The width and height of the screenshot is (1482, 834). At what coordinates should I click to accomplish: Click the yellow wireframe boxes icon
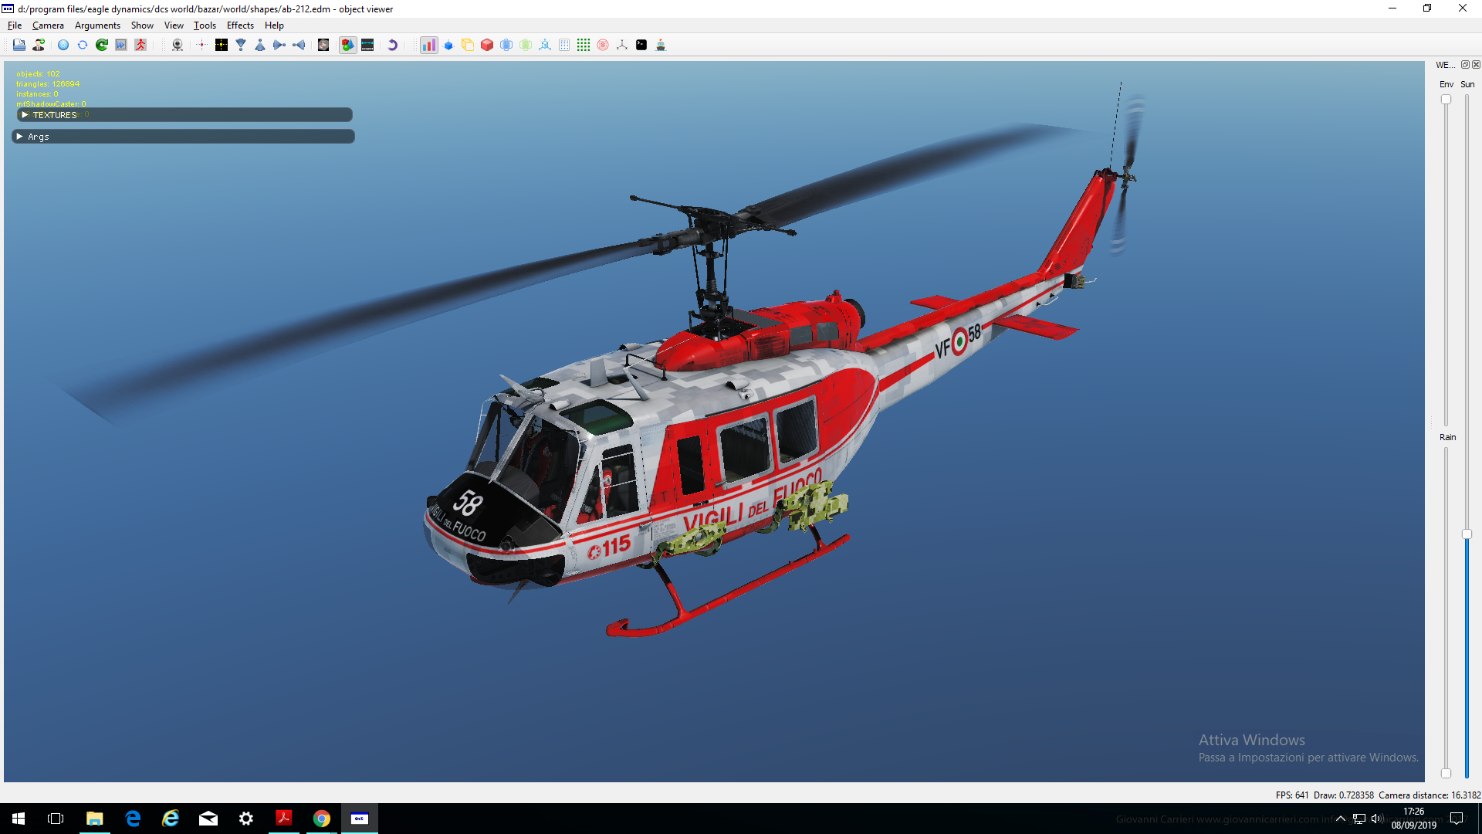click(468, 45)
